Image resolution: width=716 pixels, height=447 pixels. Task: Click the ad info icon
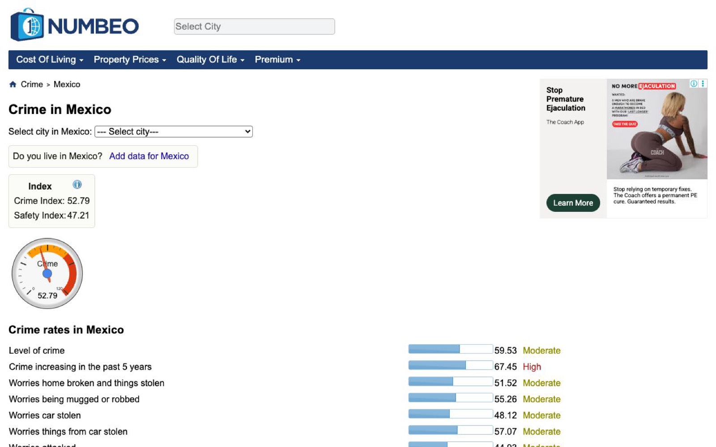pyautogui.click(x=693, y=84)
